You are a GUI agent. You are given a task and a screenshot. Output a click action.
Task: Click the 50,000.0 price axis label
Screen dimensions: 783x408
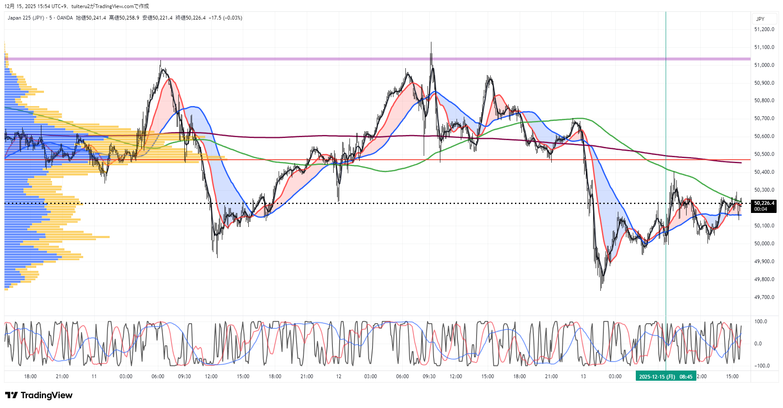[764, 244]
